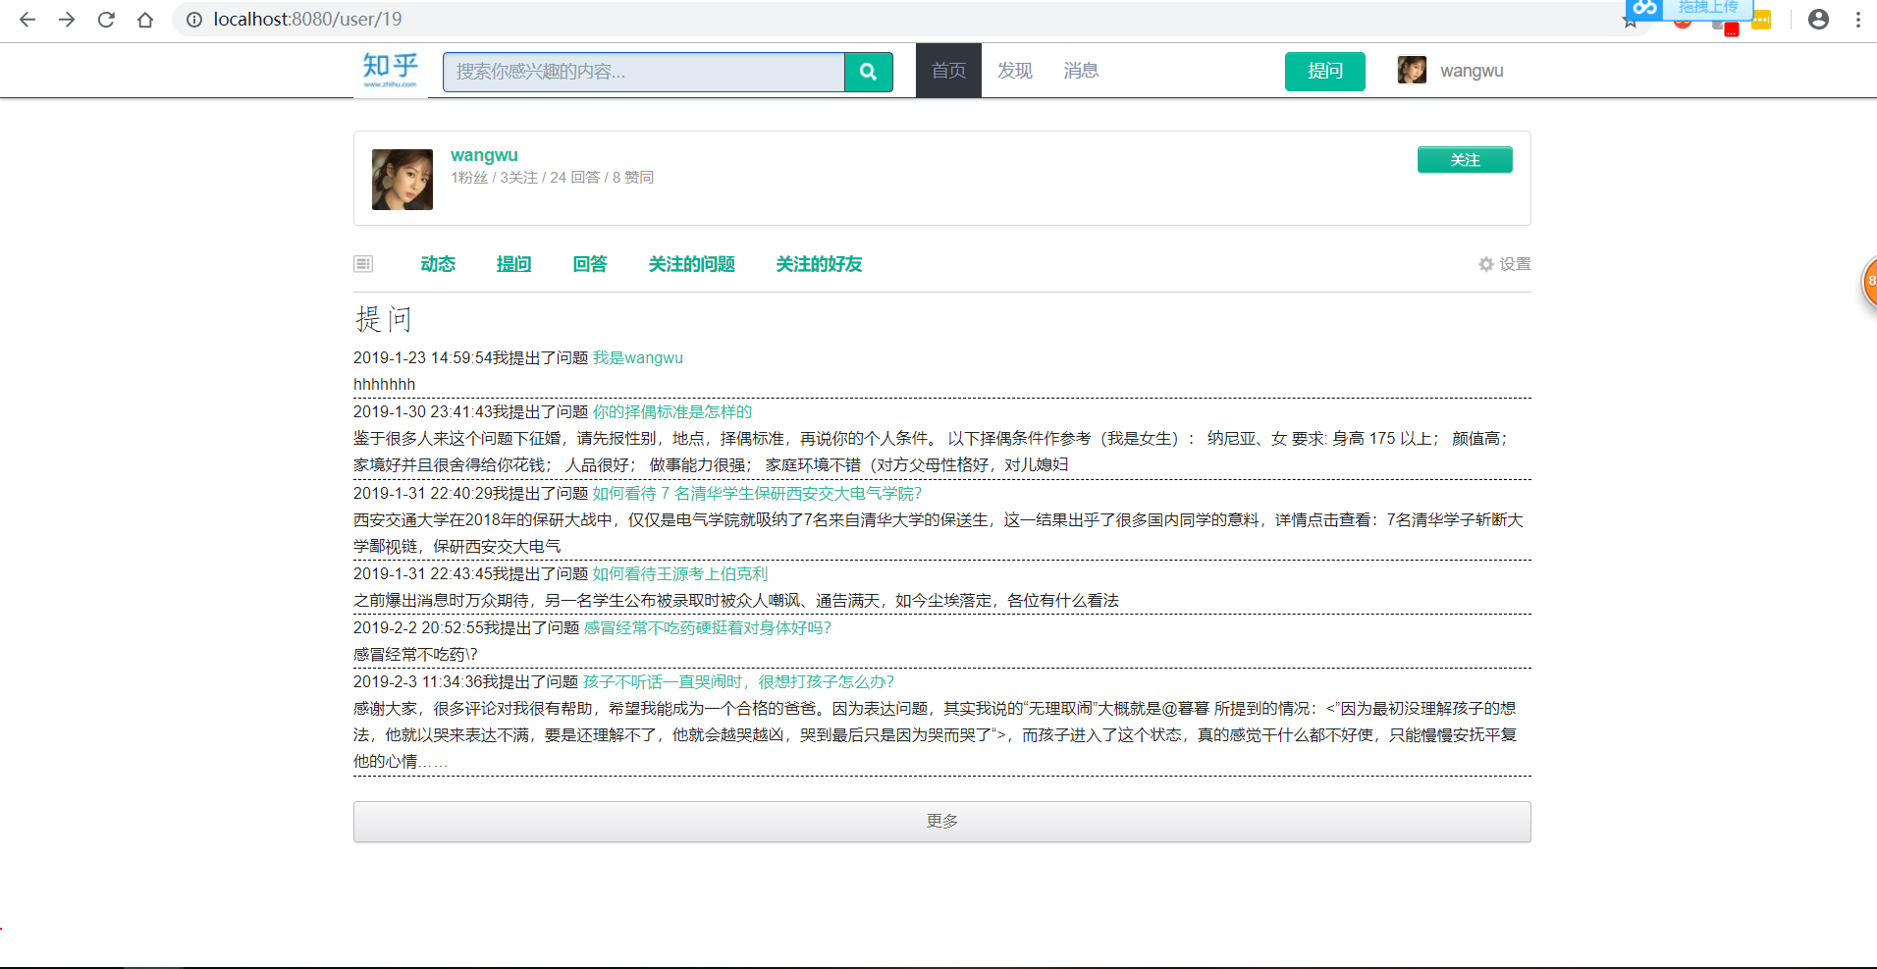This screenshot has height=969, width=1877.
Task: Open the 消息 nav item
Action: click(1081, 71)
